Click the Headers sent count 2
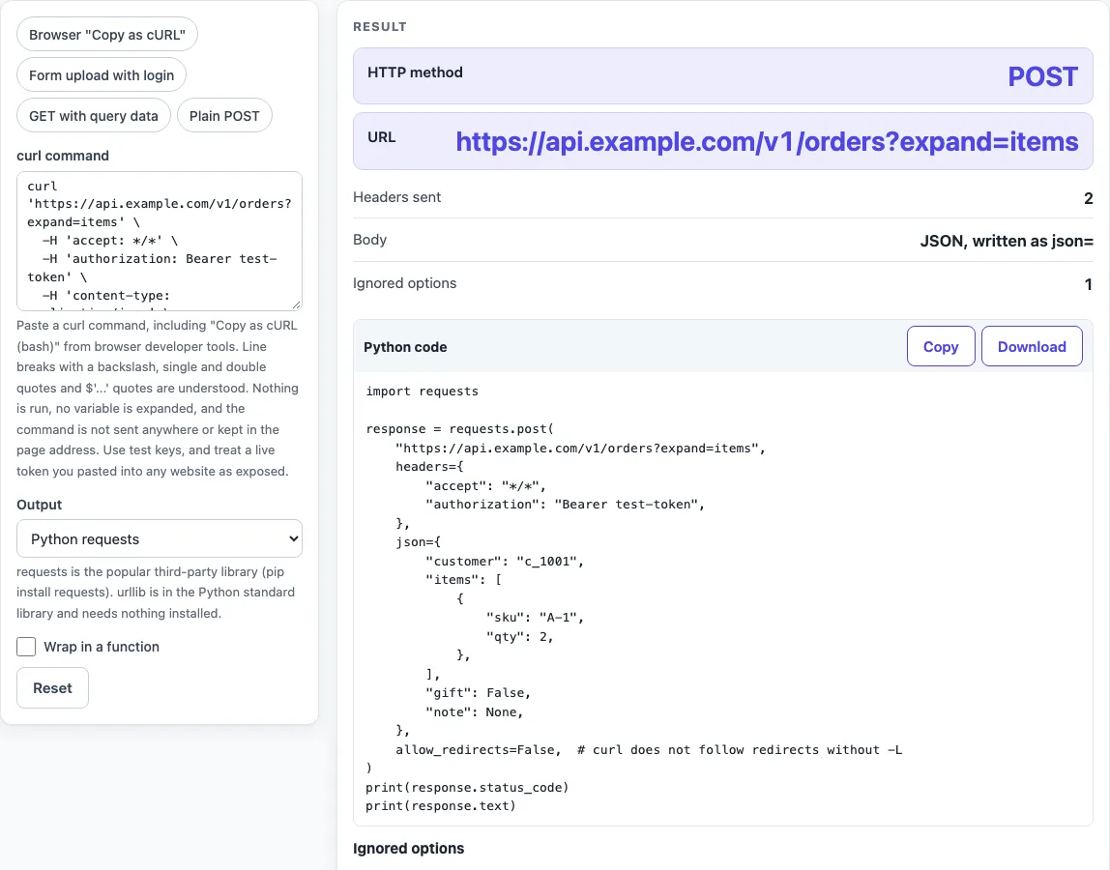Viewport: 1110px width, 870px height. [x=1088, y=198]
